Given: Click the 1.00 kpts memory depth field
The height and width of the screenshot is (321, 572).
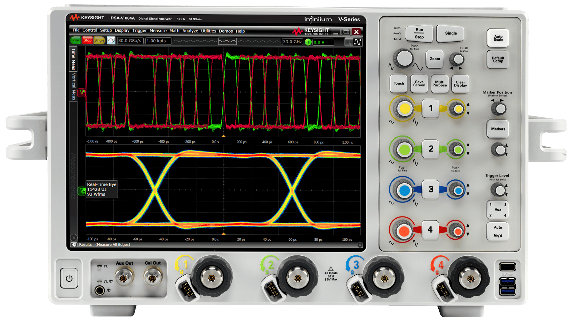Looking at the screenshot, I should (x=158, y=41).
